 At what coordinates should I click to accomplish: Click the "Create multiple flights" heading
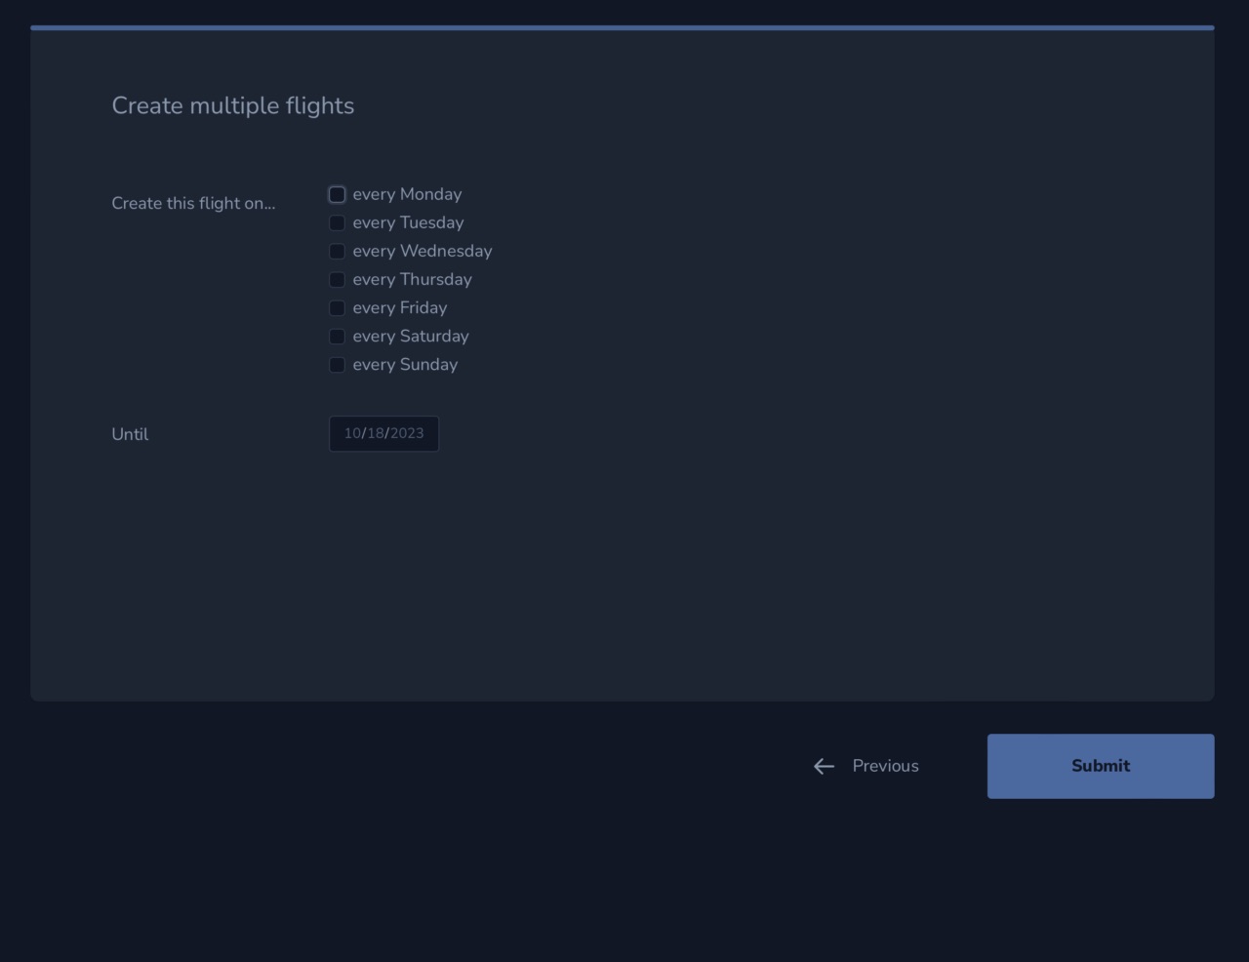[232, 106]
